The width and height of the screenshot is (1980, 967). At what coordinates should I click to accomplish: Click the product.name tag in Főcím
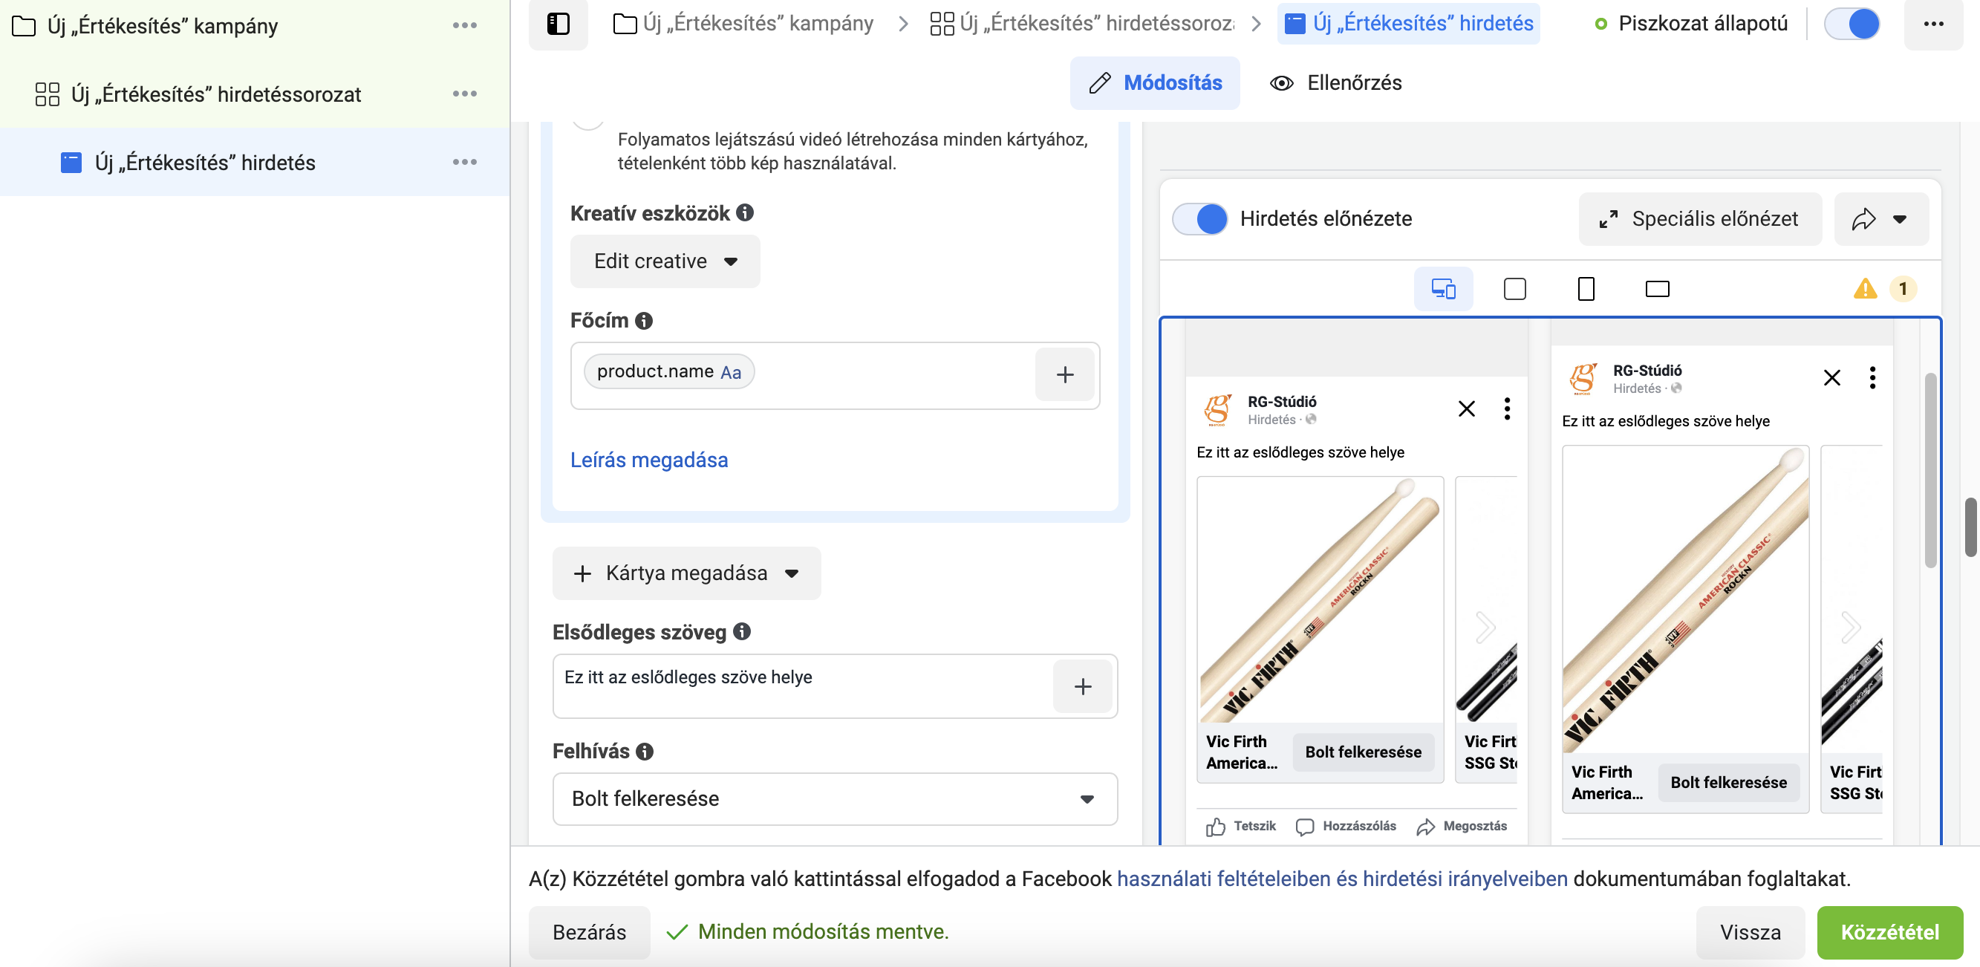(x=668, y=372)
